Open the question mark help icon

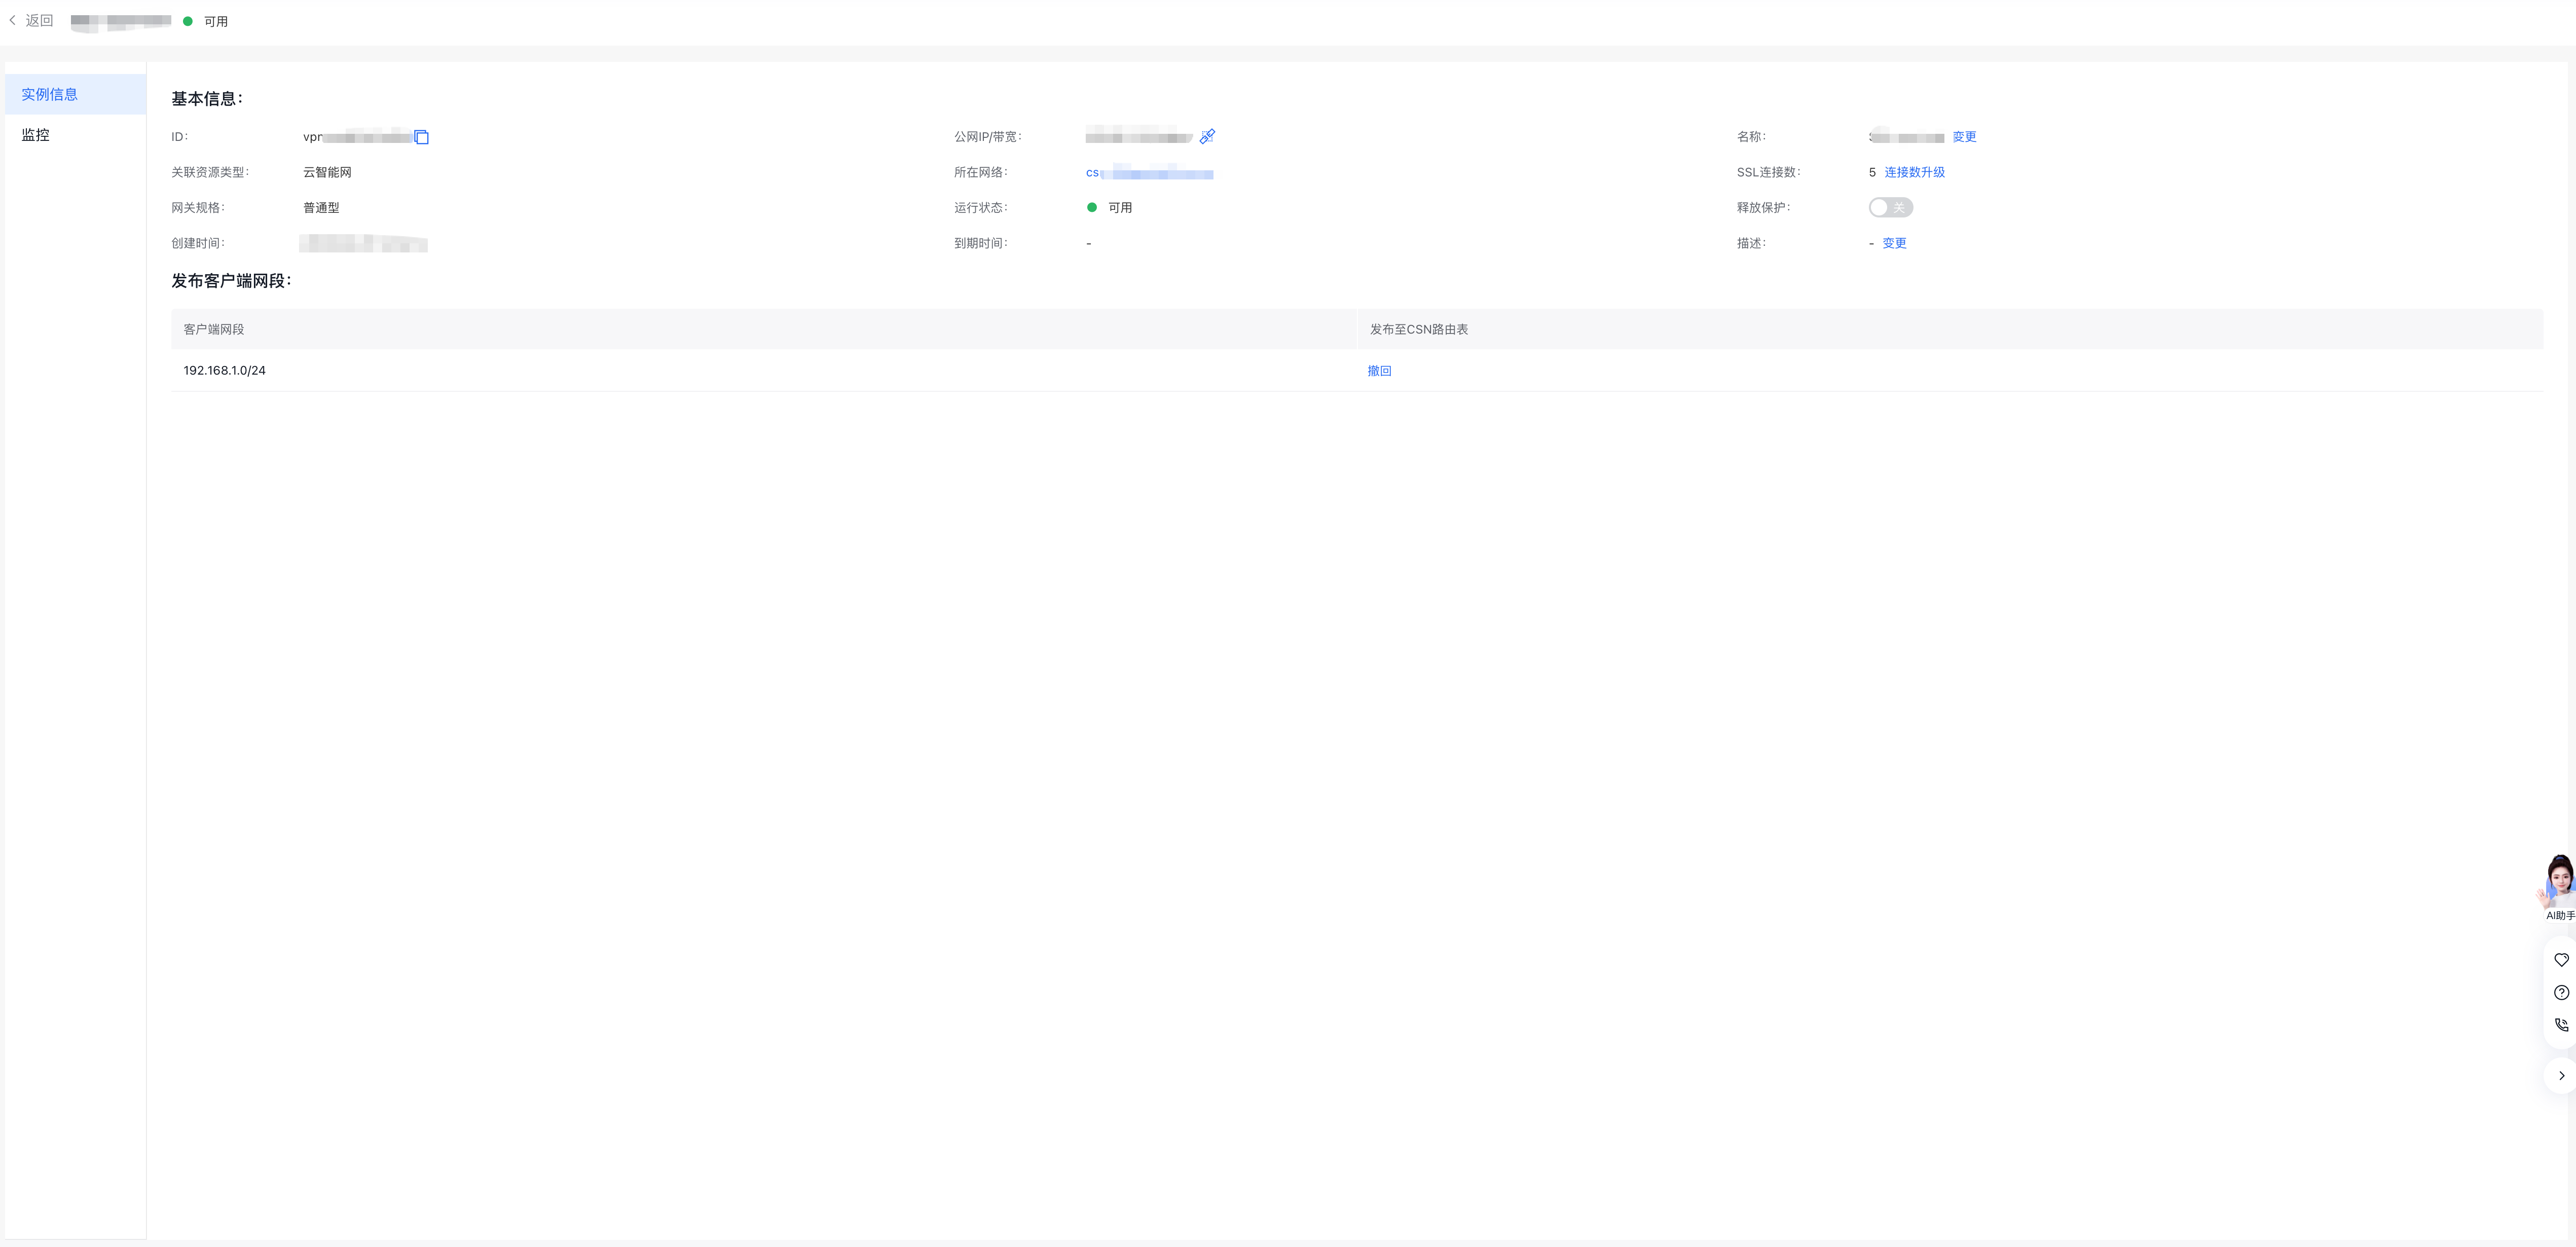coord(2561,993)
